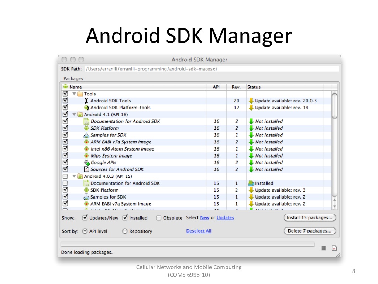Click revision value 12 for Platform-tools
This screenshot has width=378, height=284.
tap(237, 108)
